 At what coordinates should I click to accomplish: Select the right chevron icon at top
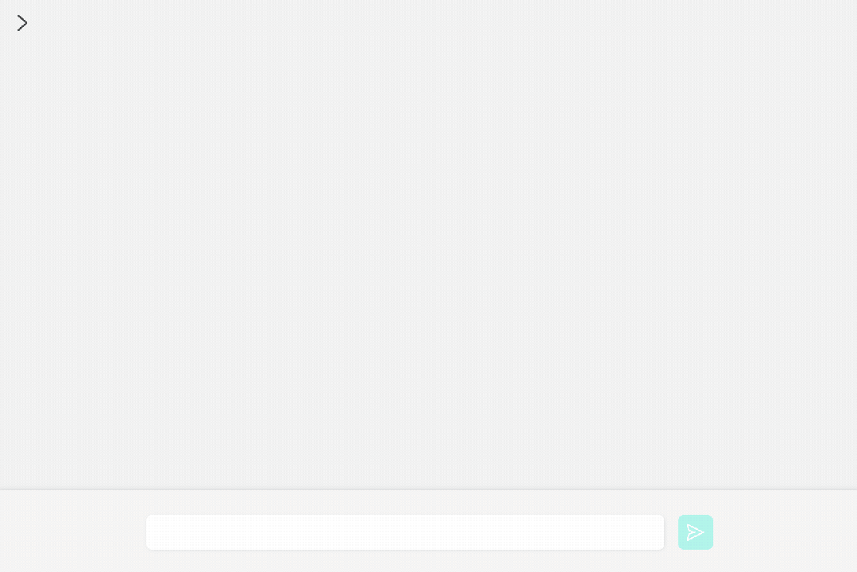(22, 23)
